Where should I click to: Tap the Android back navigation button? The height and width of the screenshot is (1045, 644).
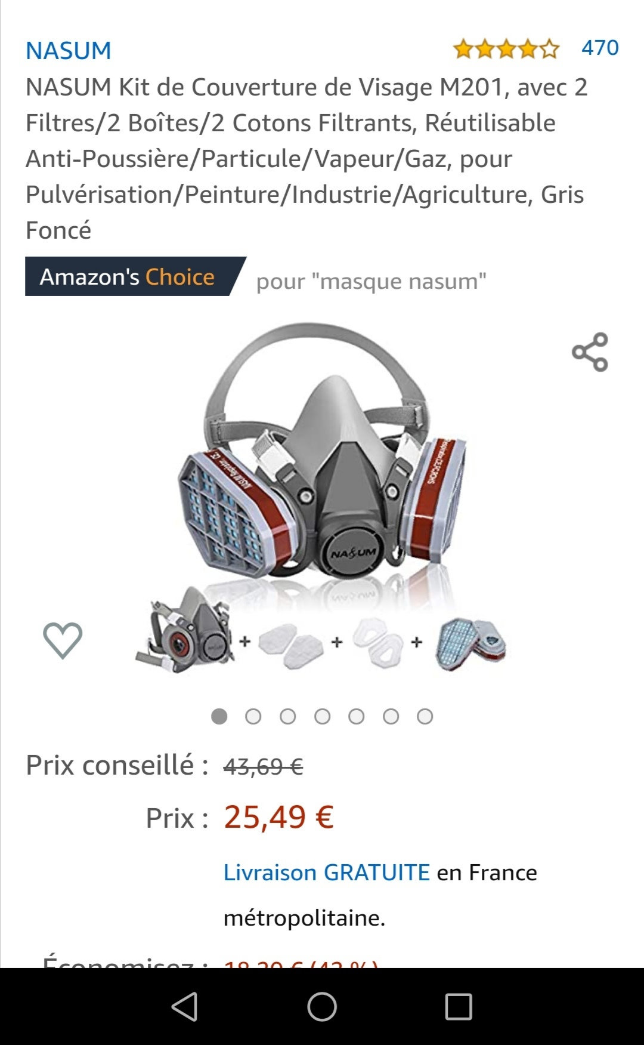[185, 1007]
